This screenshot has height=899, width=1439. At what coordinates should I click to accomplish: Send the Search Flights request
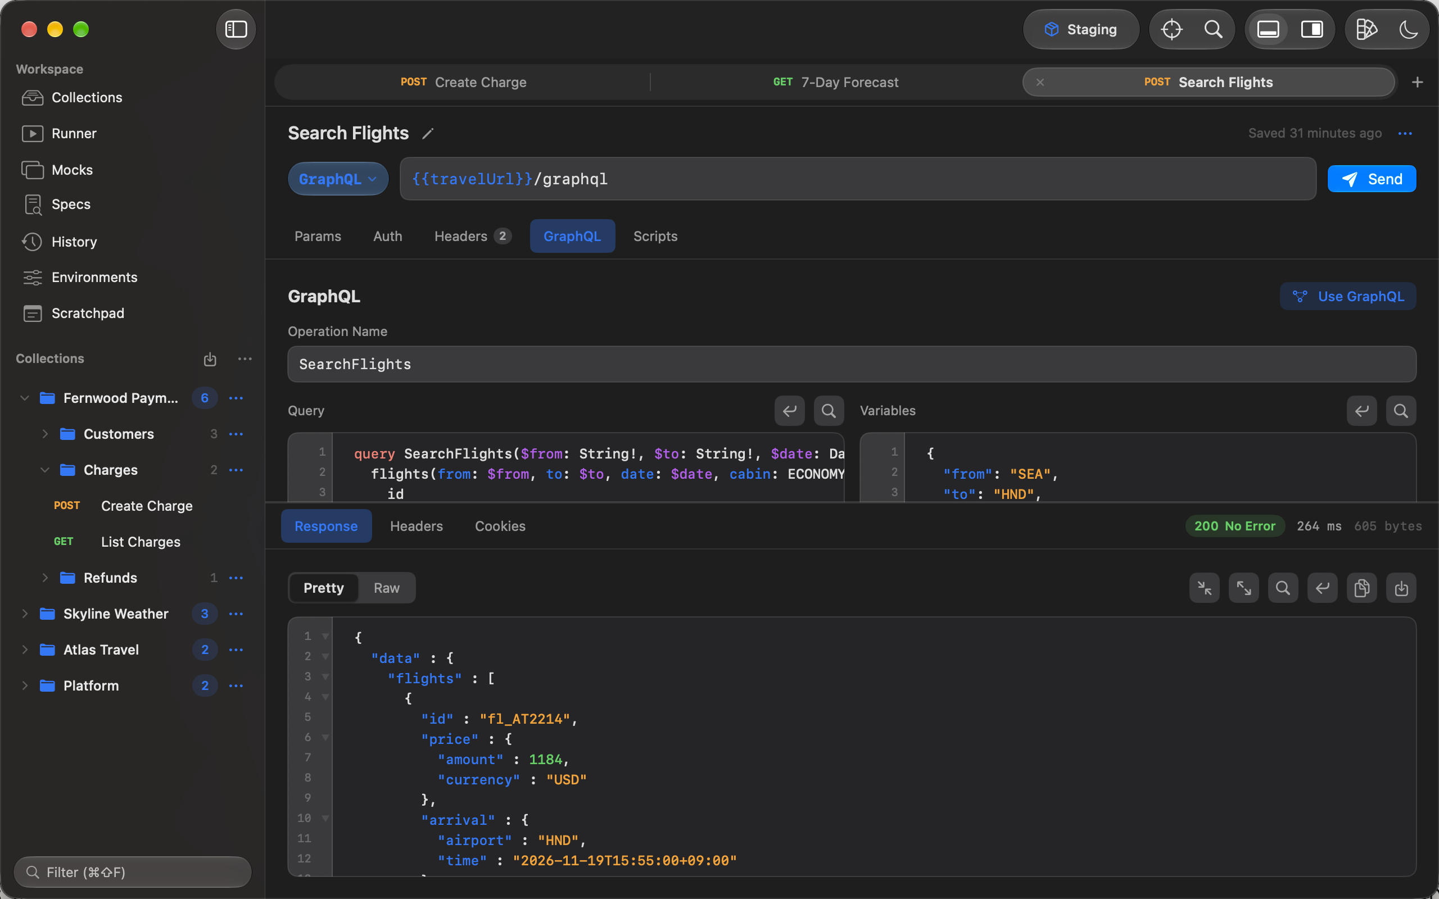1371,179
